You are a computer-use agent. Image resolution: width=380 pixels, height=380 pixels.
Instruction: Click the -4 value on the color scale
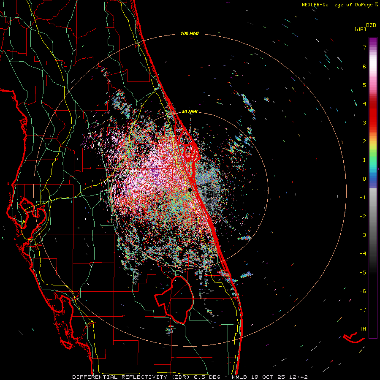[363, 254]
